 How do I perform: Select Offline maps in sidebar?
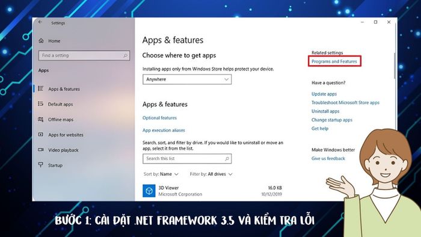pos(61,120)
